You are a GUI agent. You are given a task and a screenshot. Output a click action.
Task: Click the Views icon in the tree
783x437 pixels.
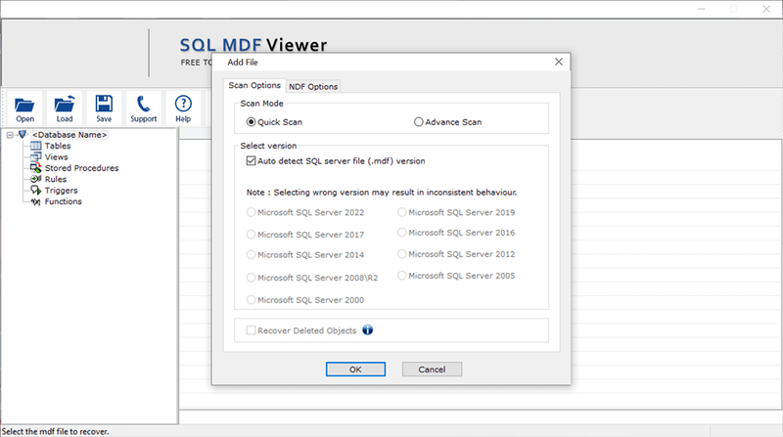[36, 156]
